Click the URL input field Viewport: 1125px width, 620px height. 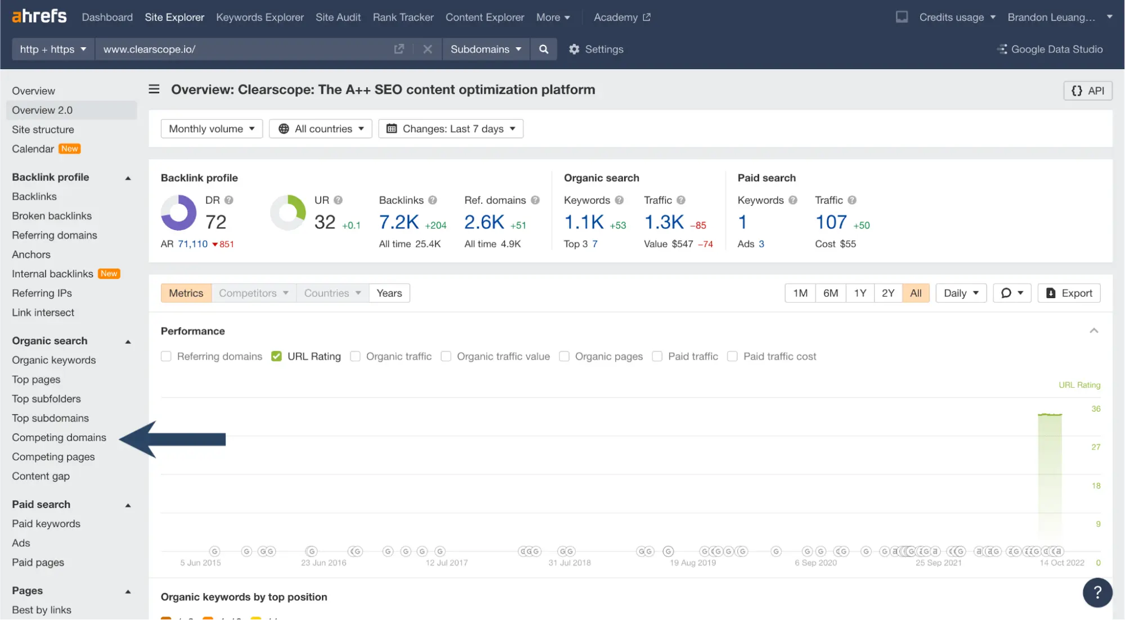[x=242, y=50]
